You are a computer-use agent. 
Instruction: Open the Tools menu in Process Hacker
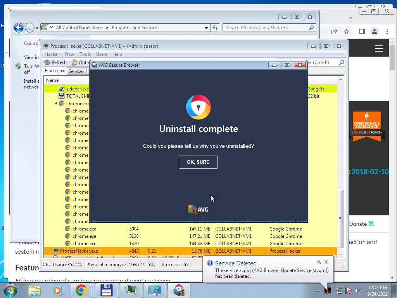coord(85,54)
